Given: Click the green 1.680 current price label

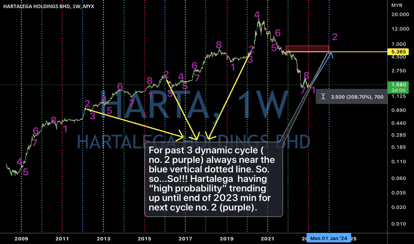Looking at the screenshot, I should (398, 85).
